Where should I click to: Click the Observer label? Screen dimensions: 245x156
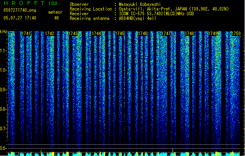point(79,4)
